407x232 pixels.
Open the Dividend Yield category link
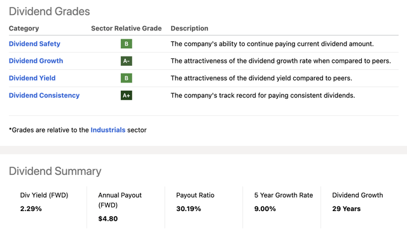[x=32, y=78]
